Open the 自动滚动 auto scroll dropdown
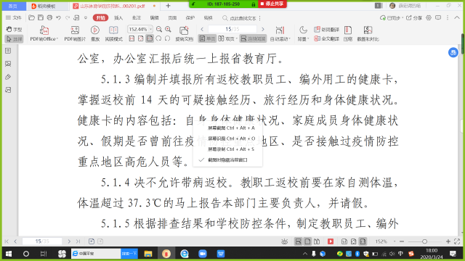 click(x=280, y=33)
